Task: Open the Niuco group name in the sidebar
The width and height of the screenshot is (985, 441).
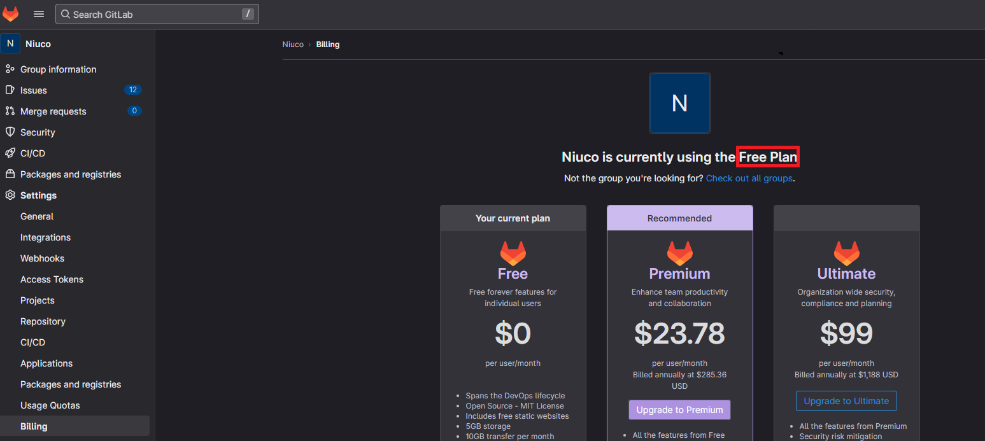Action: tap(38, 44)
